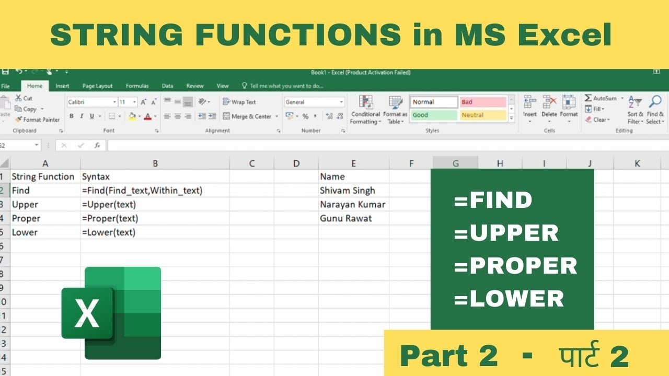Switch to the Page Layout tab

[97, 86]
